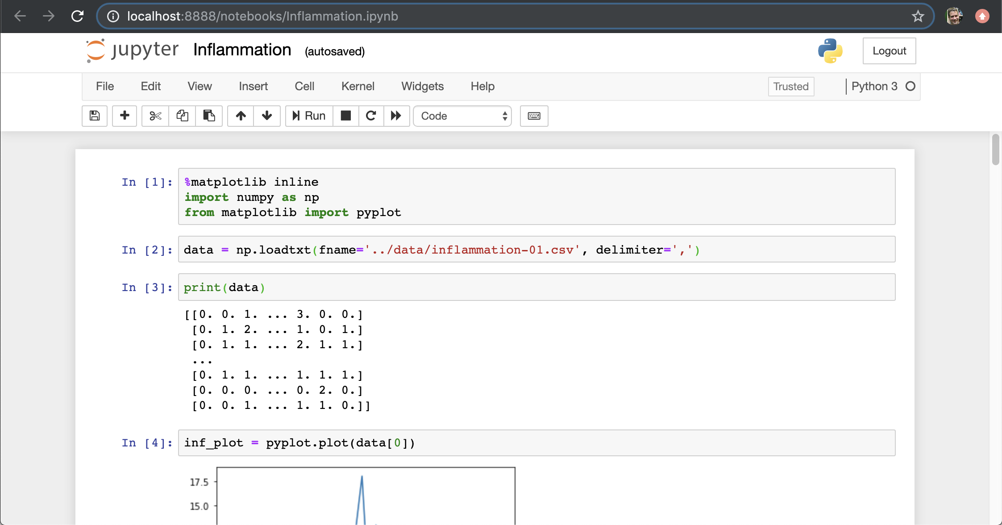Click the Logout button

pos(889,51)
